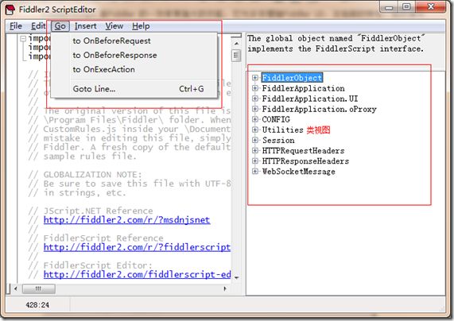
Task: Click the 'sample rules file.' comment line
Action: click(x=82, y=157)
